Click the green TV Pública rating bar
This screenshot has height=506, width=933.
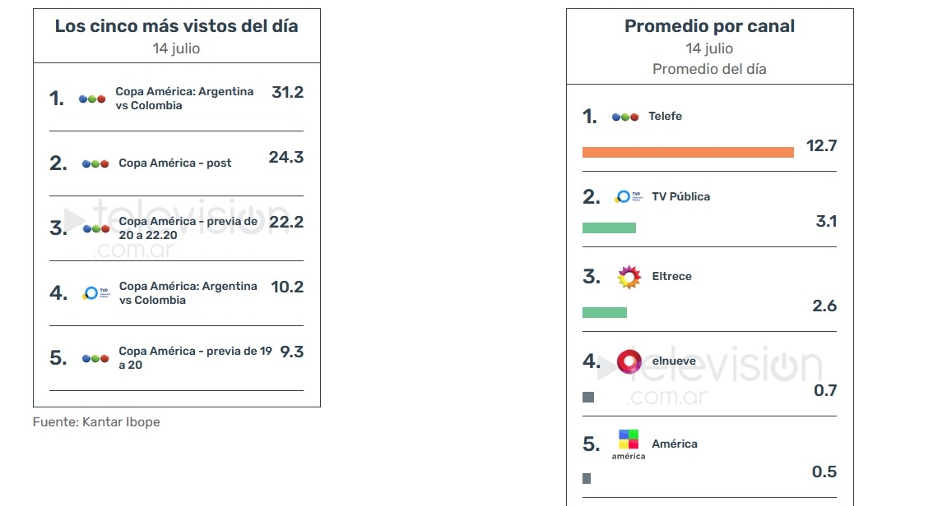pos(609,228)
